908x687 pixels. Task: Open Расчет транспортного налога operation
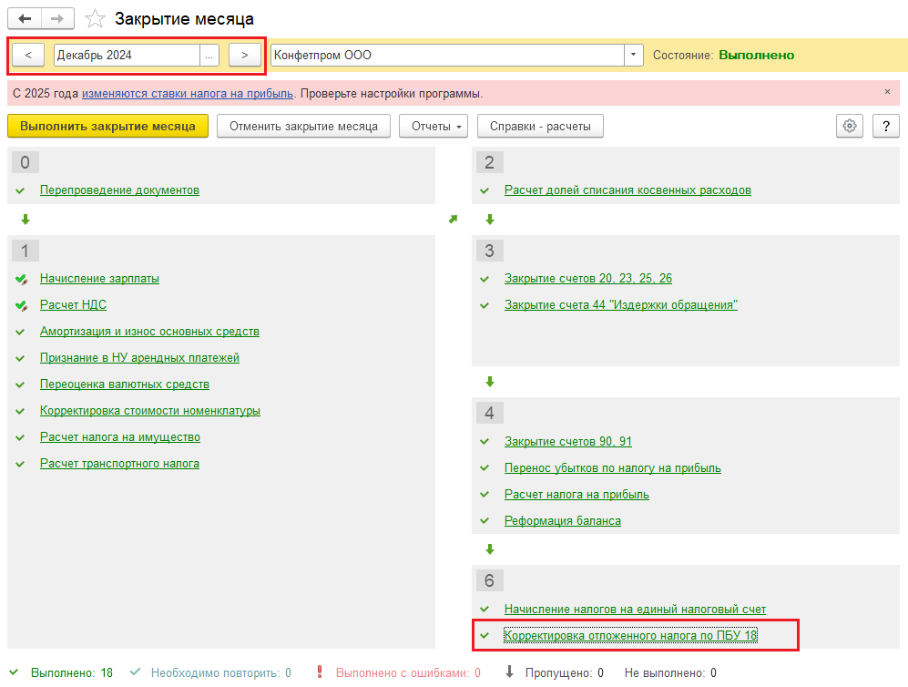119,464
